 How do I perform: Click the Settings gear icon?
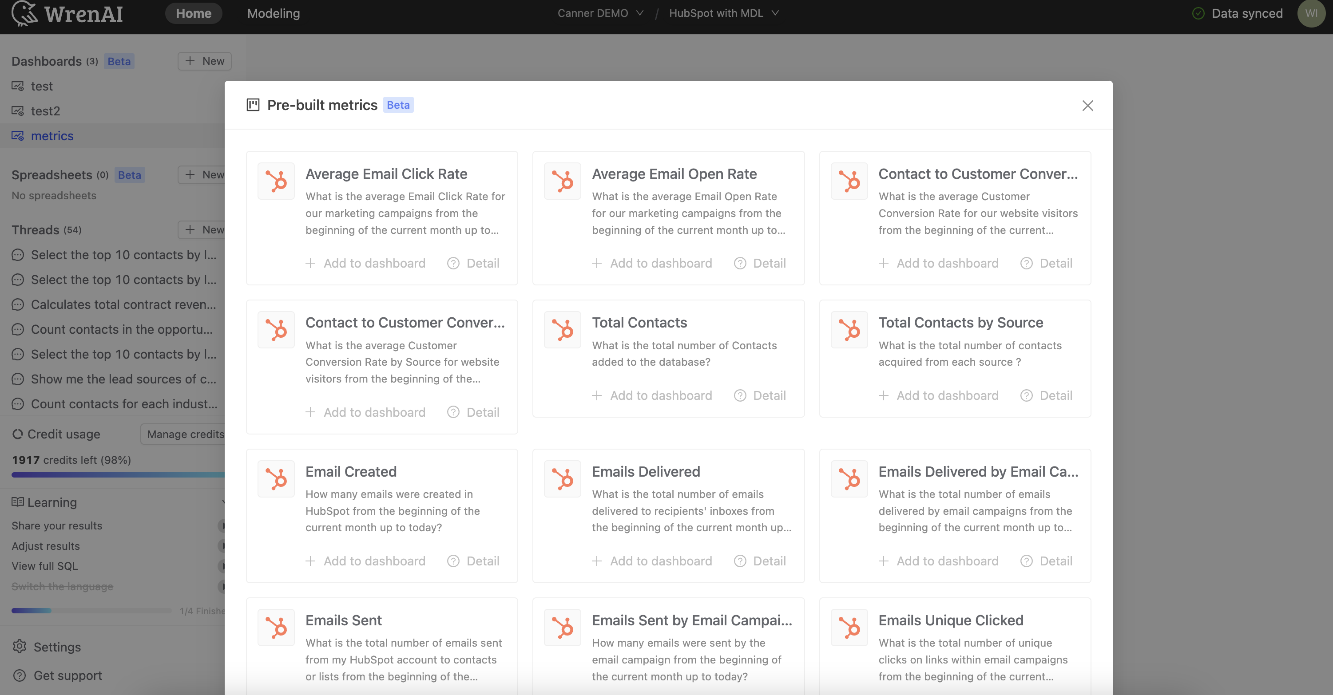19,646
